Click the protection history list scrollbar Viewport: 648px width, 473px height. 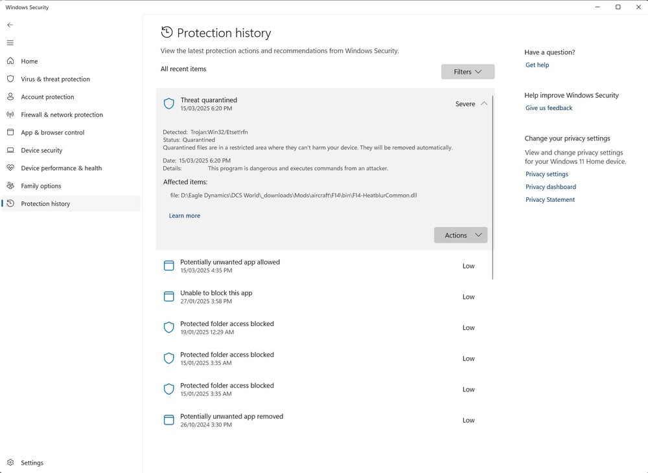pos(493,188)
